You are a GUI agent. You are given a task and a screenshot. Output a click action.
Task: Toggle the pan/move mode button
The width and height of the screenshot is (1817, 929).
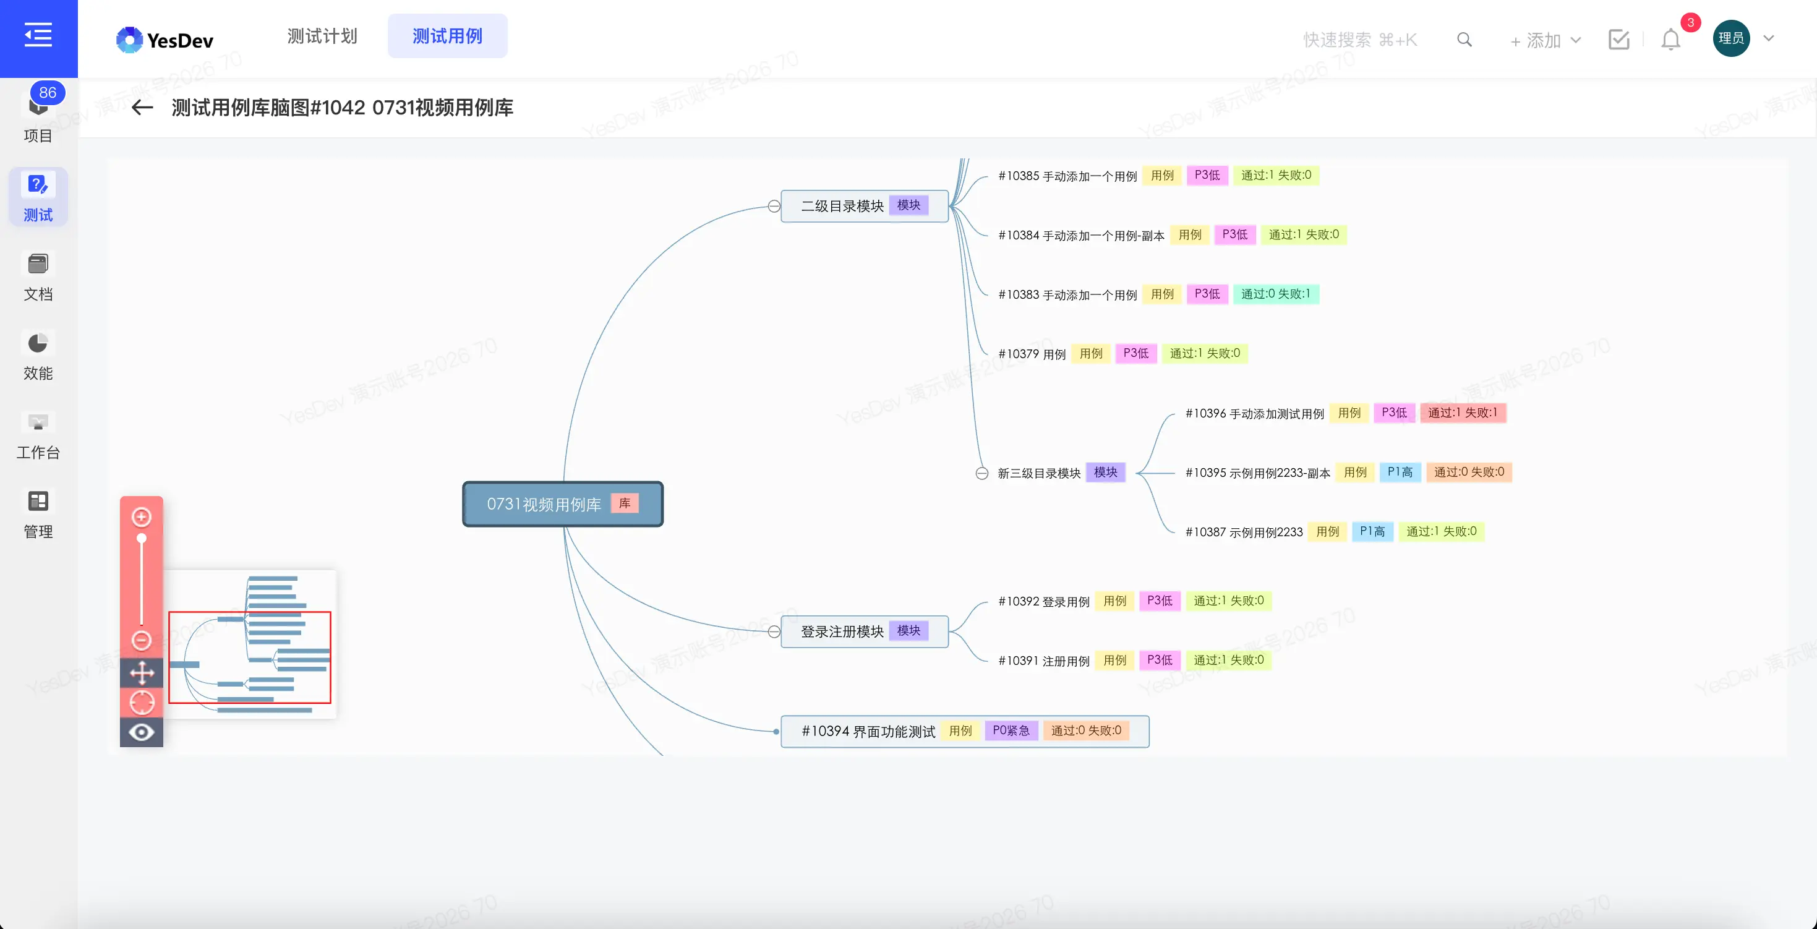click(142, 672)
